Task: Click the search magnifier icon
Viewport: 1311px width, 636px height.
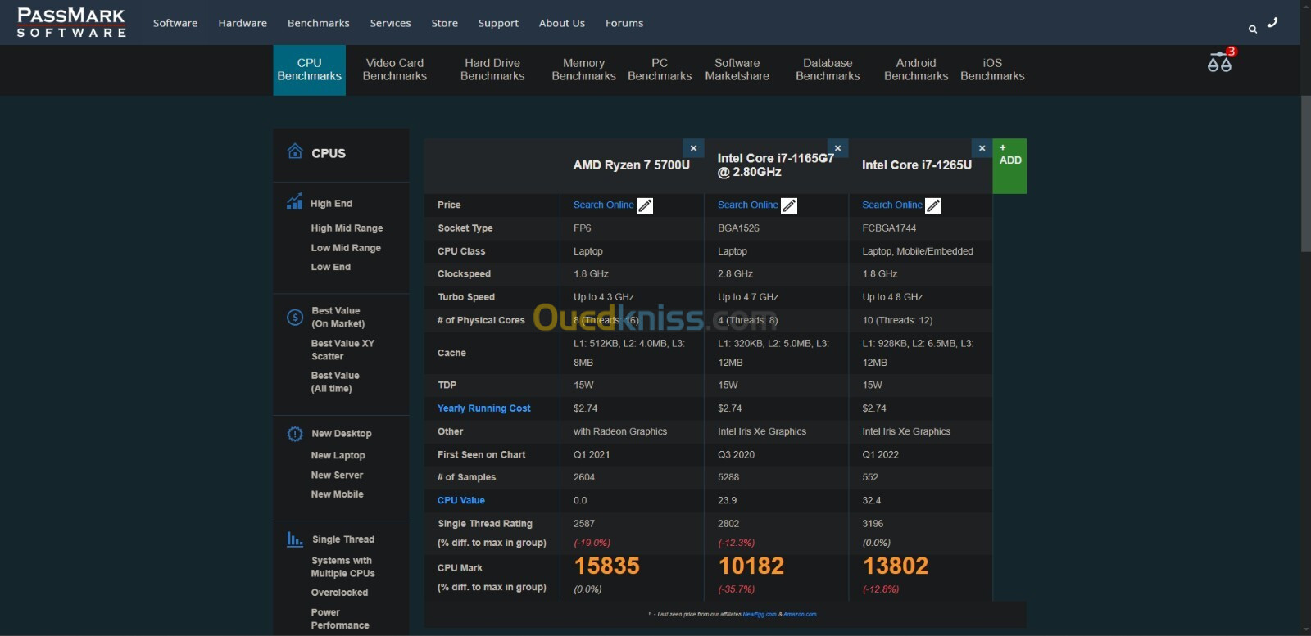Action: tap(1252, 29)
